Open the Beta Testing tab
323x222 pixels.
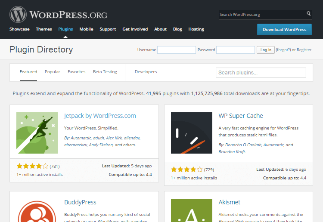(105, 72)
